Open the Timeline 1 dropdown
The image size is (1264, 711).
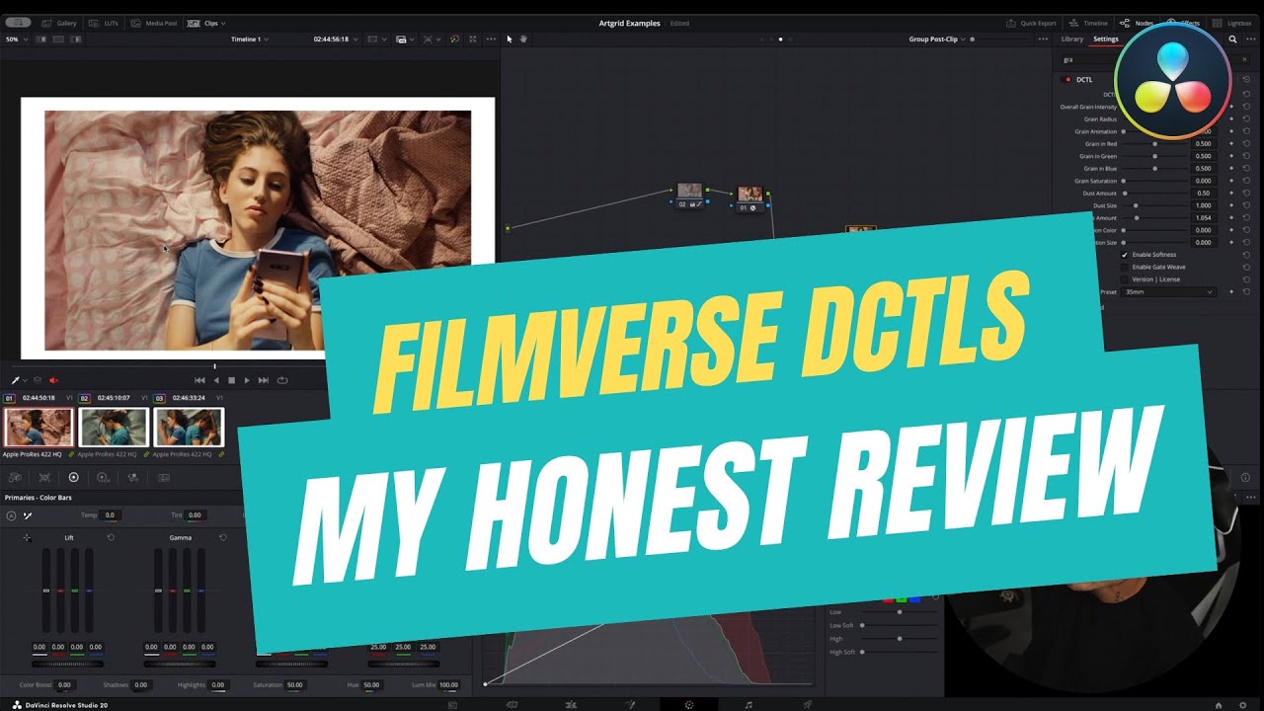pos(250,39)
